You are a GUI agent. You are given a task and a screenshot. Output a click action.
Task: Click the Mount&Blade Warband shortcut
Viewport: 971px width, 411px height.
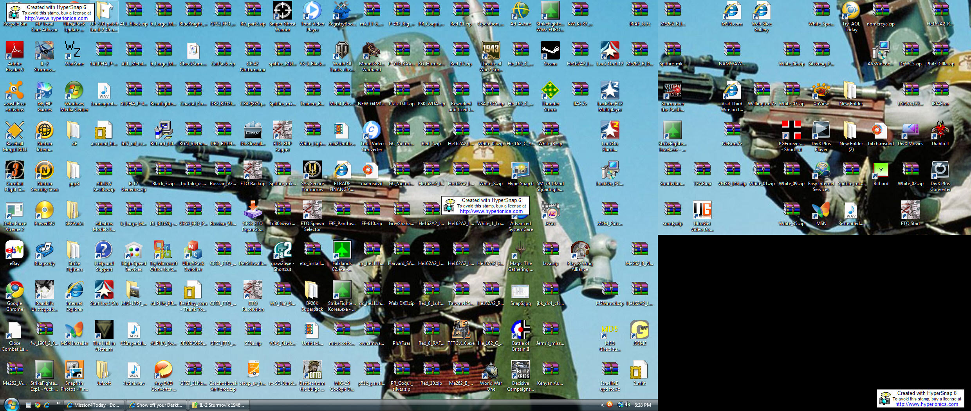(372, 57)
